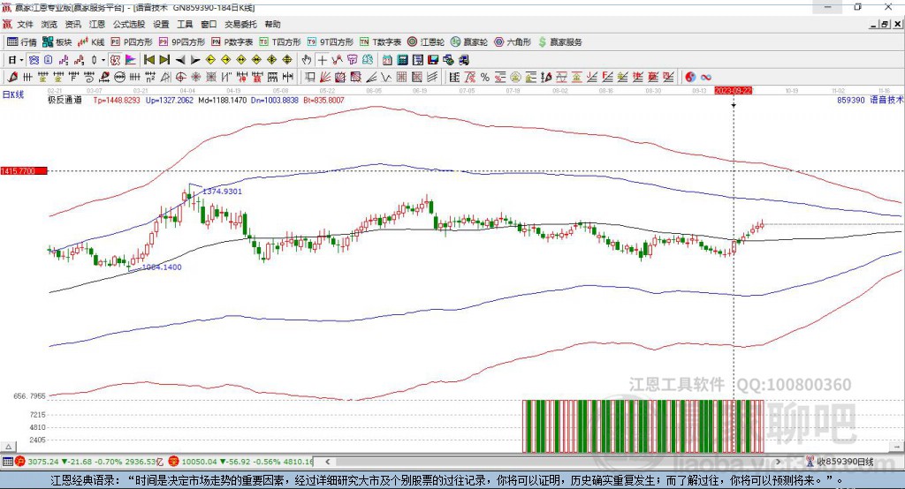Toggle the 权 adjustment icon

click(x=115, y=60)
